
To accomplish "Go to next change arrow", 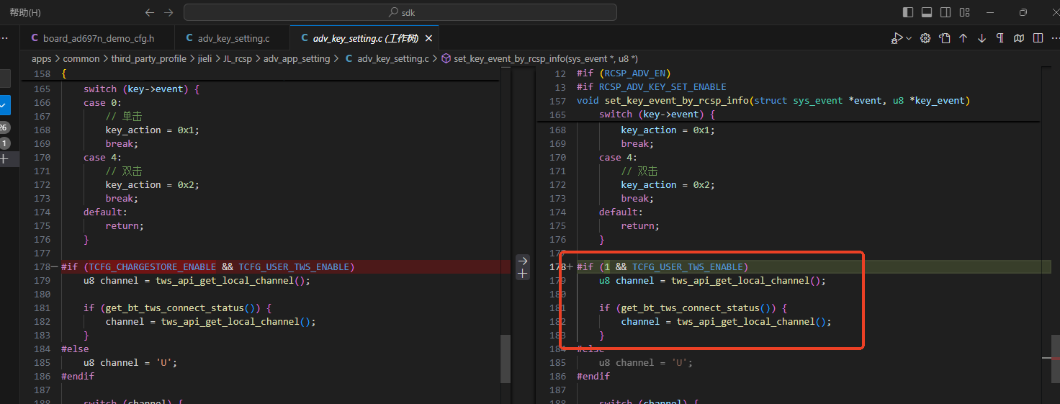I will point(982,38).
